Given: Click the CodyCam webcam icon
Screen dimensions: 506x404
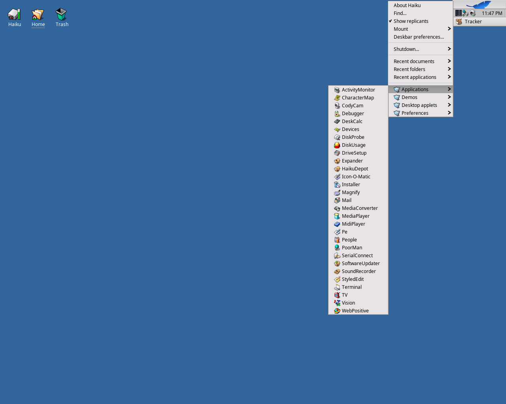Looking at the screenshot, I should tap(337, 106).
